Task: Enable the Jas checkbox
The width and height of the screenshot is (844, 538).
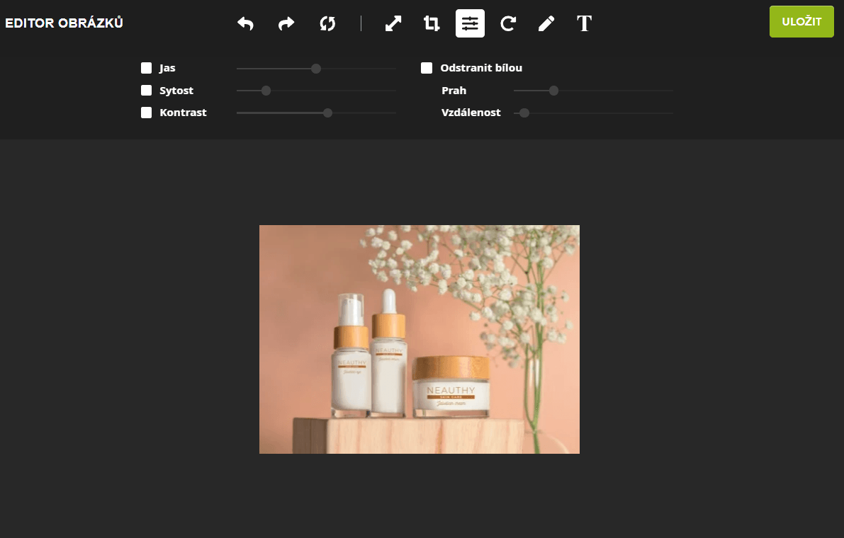Action: point(147,68)
